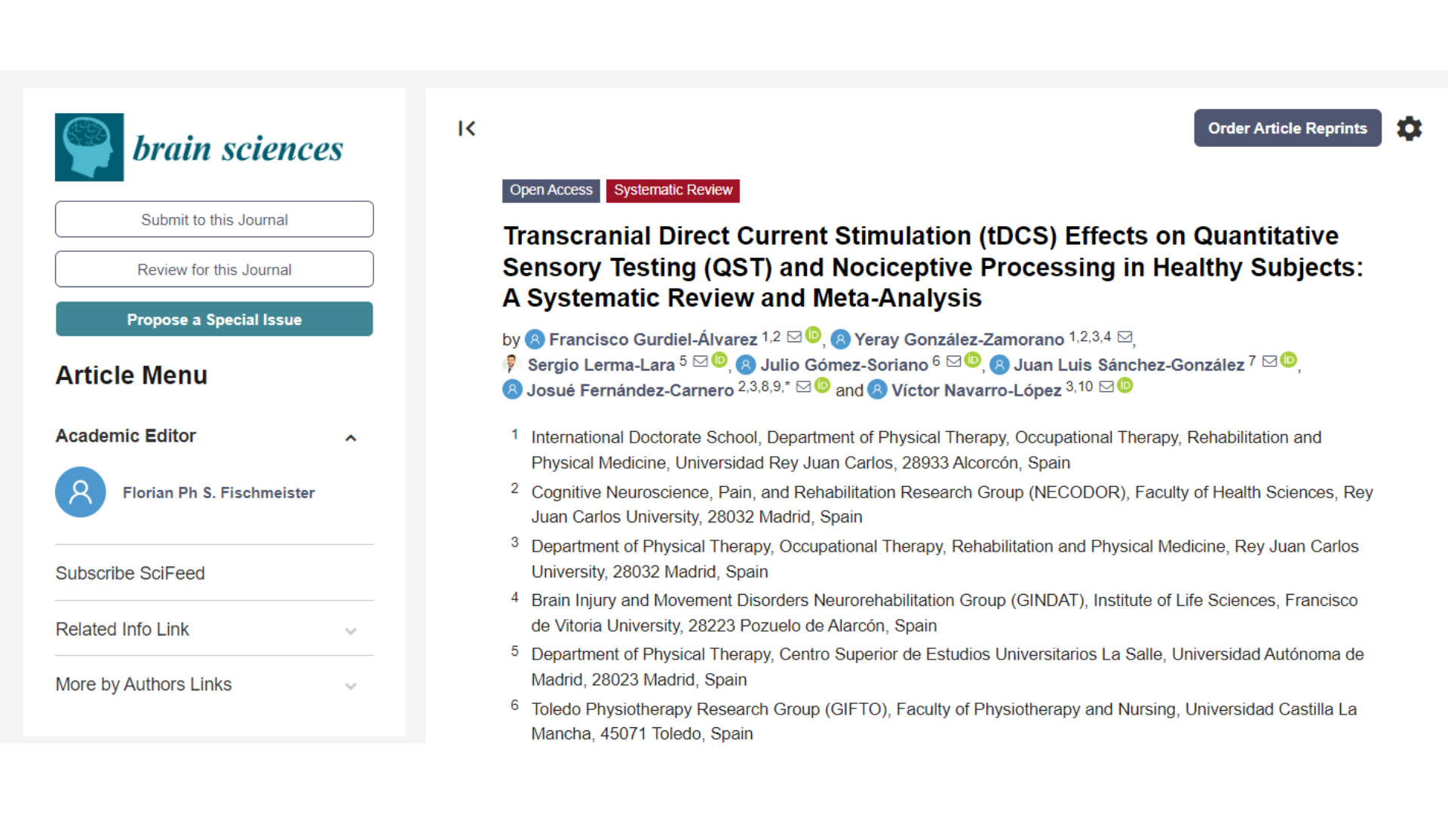The width and height of the screenshot is (1448, 814).
Task: Open Julio Gómez-Soriano's ORCID icon
Action: 973,360
